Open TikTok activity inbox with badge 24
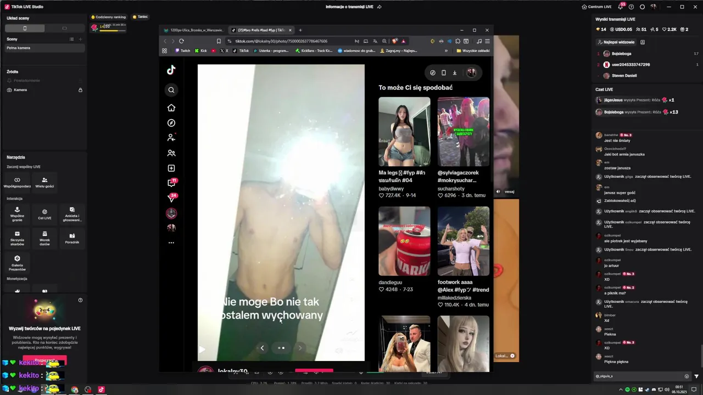This screenshot has width=703, height=395. click(x=171, y=198)
